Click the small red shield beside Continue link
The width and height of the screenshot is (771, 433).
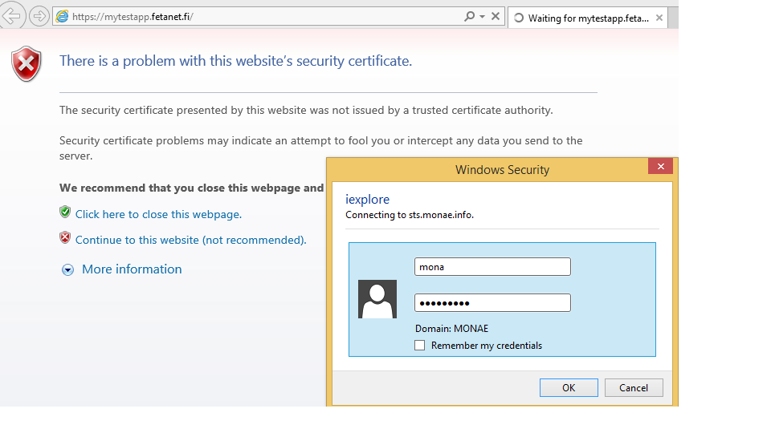pos(65,238)
